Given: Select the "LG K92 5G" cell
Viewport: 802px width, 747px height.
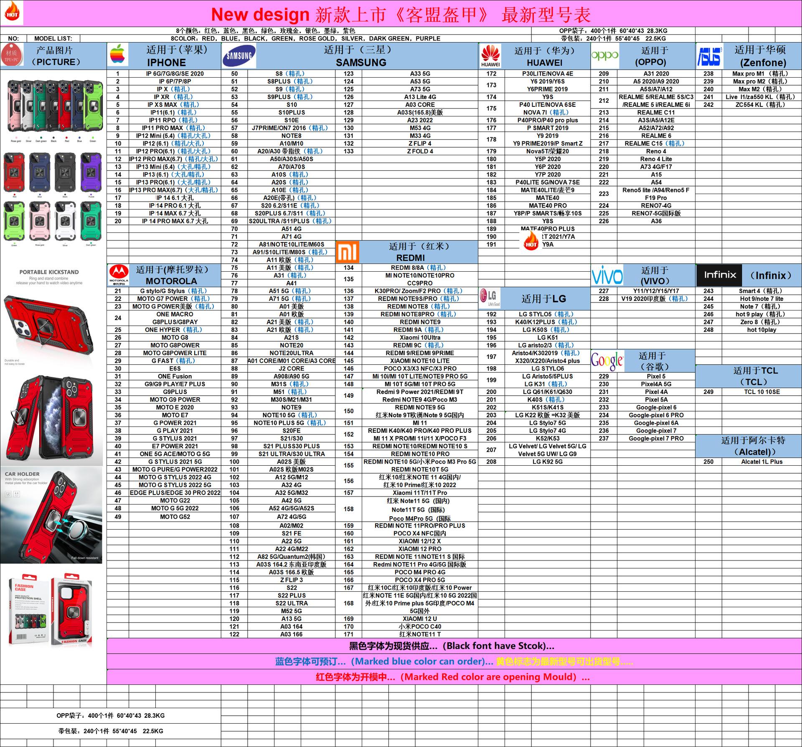Looking at the screenshot, I should tap(547, 462).
